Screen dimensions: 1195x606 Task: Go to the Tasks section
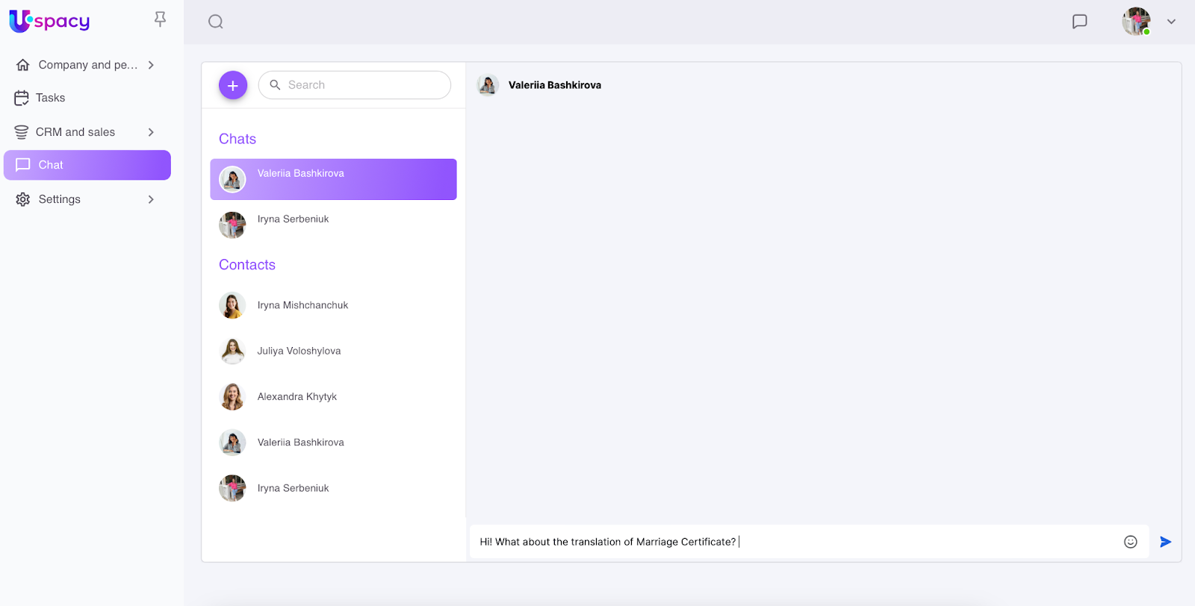(x=50, y=98)
